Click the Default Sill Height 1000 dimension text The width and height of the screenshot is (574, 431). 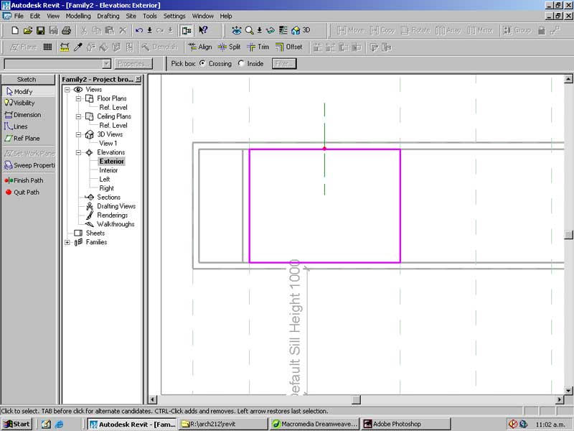(295, 328)
